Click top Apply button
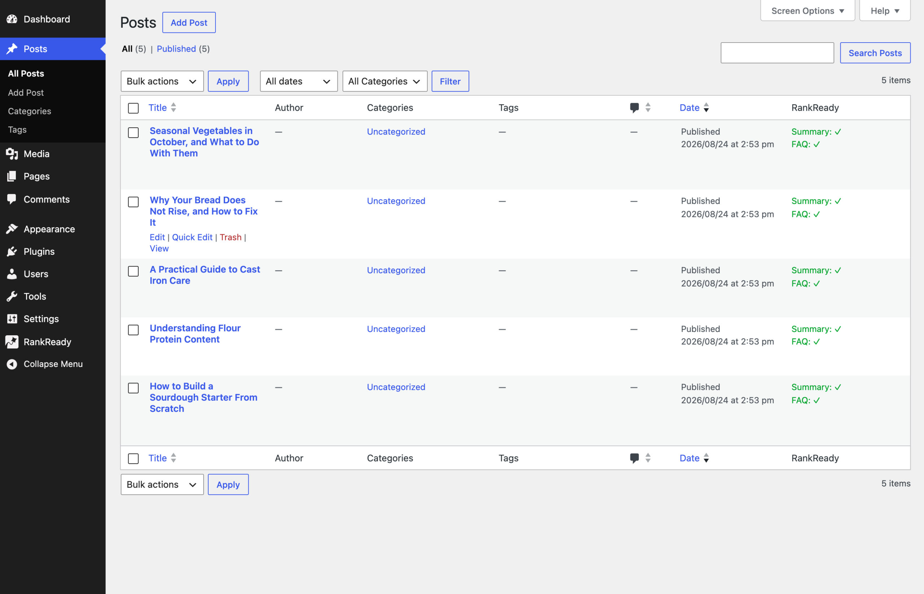The height and width of the screenshot is (594, 924). [x=228, y=81]
